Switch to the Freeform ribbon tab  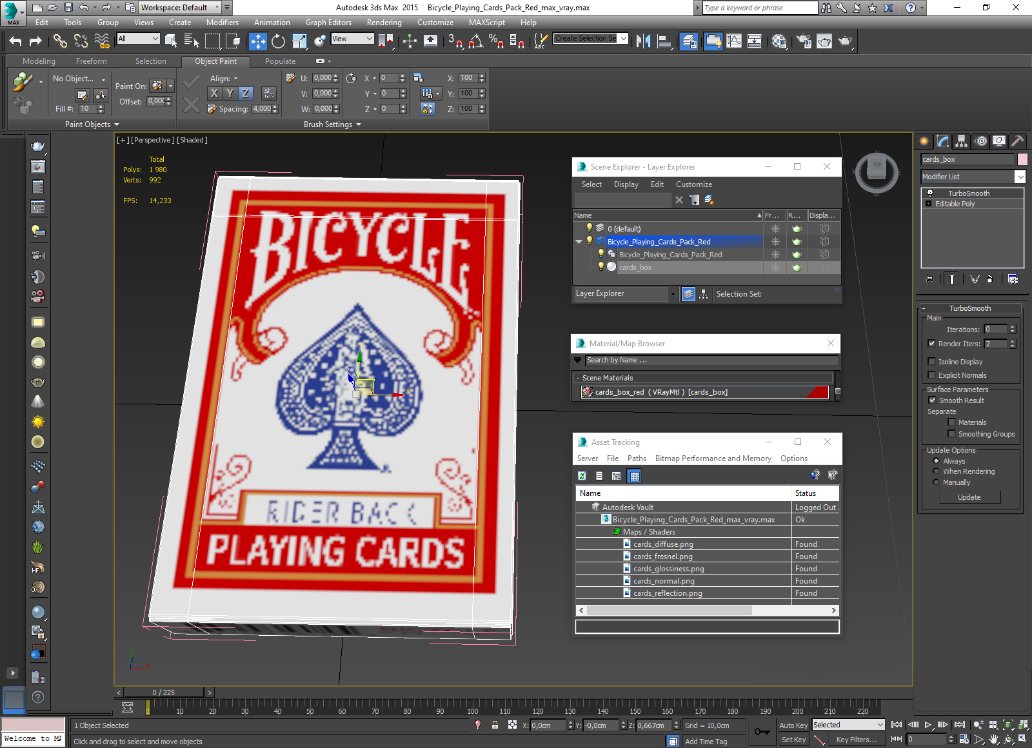coord(92,61)
